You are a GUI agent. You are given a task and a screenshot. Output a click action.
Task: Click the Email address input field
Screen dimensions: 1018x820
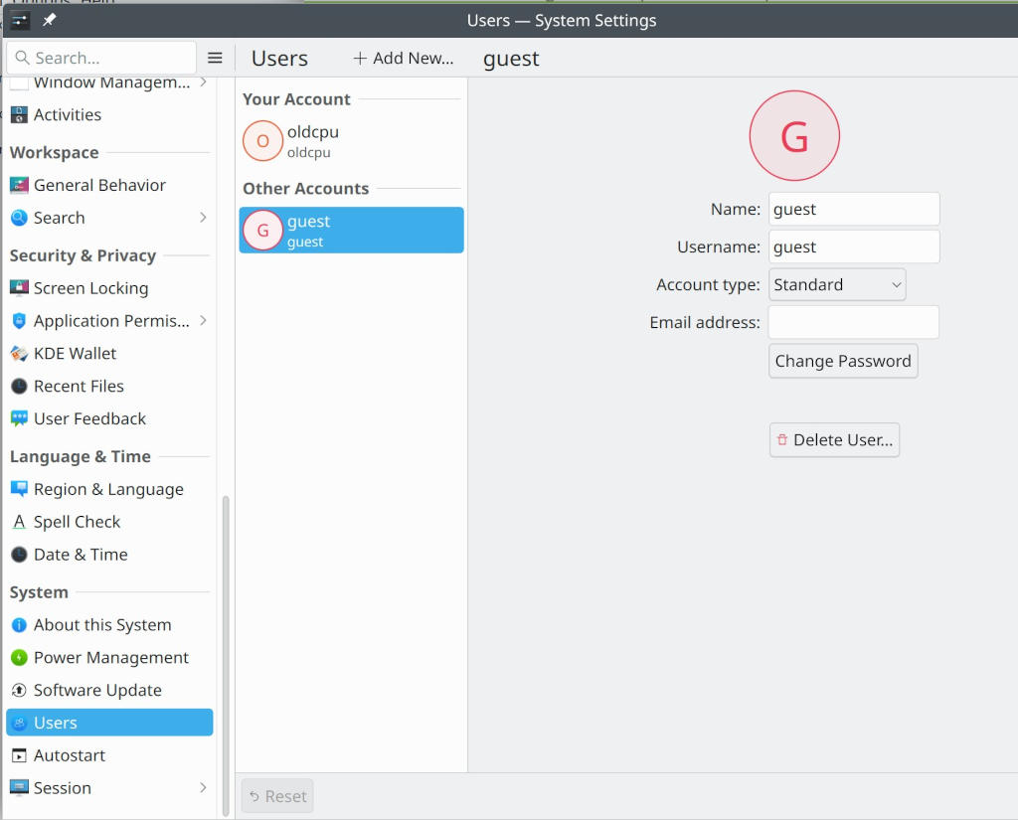(853, 322)
